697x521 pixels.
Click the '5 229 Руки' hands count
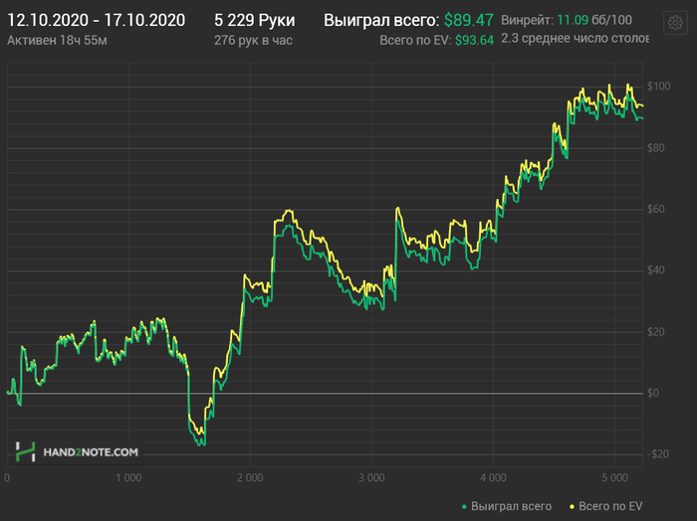254,21
